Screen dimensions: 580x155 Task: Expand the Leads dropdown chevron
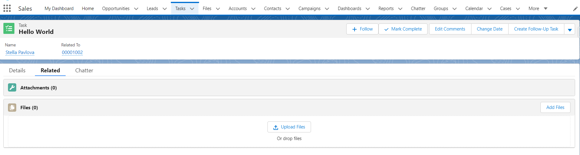tap(165, 9)
